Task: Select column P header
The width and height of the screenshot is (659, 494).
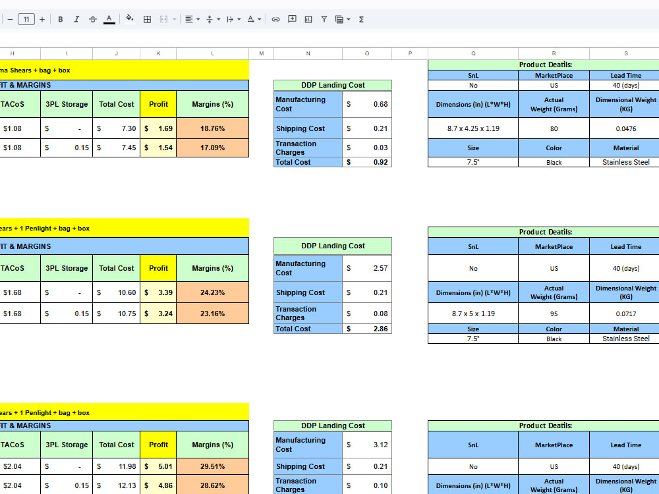Action: (410, 53)
